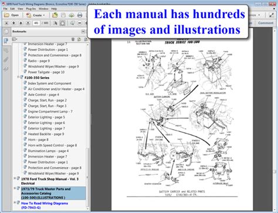Click the previous page arrow
The width and height of the screenshot is (278, 213).
13,23
